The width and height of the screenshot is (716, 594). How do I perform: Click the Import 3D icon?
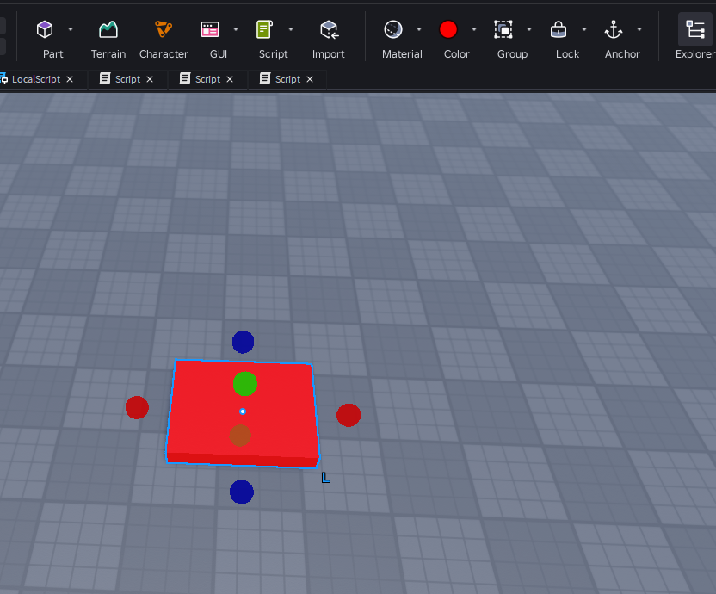[328, 30]
